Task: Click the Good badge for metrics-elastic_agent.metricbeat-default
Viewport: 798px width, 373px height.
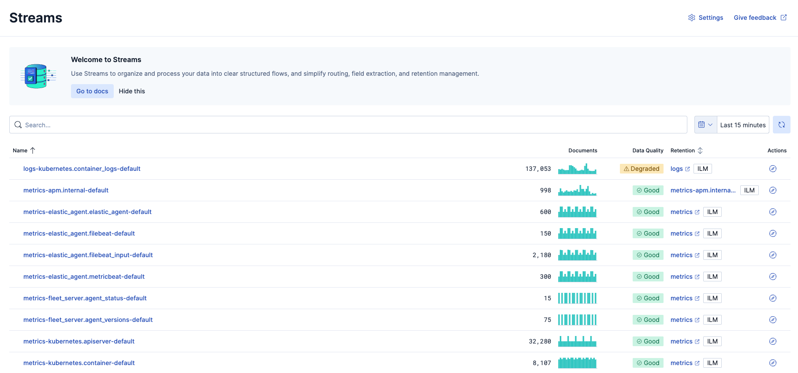Action: pos(648,277)
